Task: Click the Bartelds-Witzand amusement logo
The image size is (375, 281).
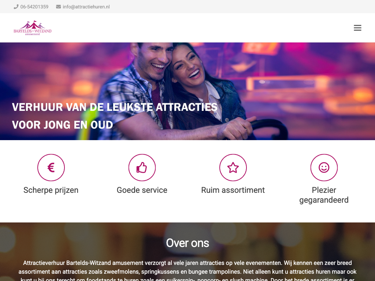Action: tap(33, 28)
